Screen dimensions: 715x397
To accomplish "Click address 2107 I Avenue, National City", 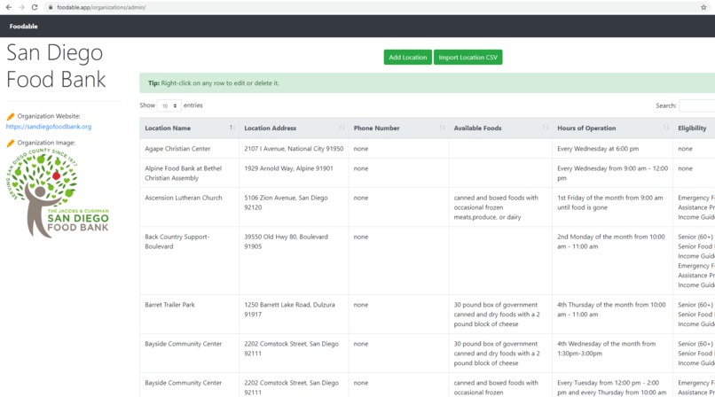I will point(294,148).
